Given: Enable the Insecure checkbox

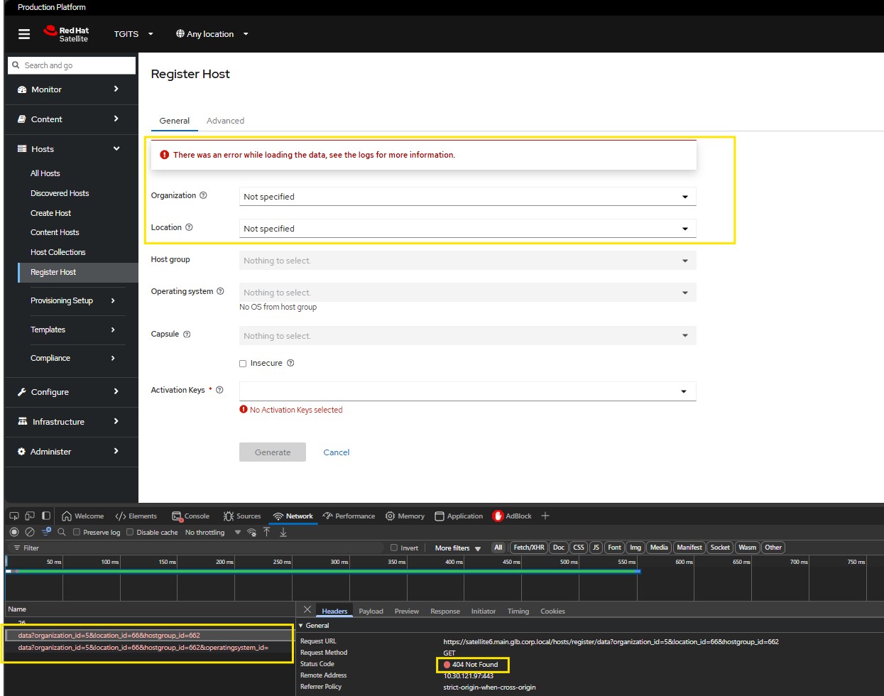Looking at the screenshot, I should click(x=243, y=364).
